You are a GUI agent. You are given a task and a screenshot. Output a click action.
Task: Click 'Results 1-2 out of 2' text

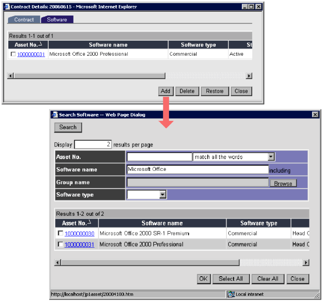80,214
